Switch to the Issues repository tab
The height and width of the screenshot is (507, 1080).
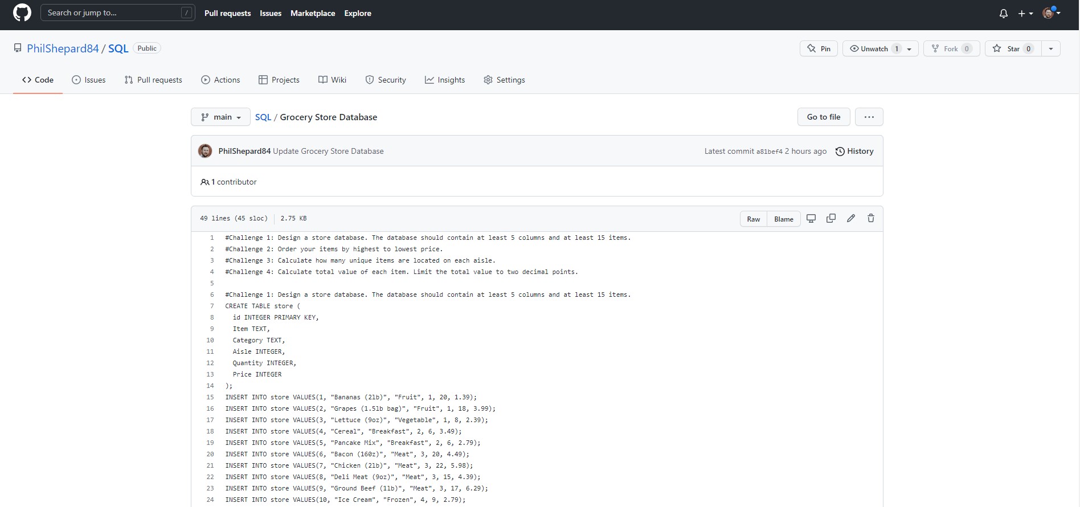coord(89,80)
